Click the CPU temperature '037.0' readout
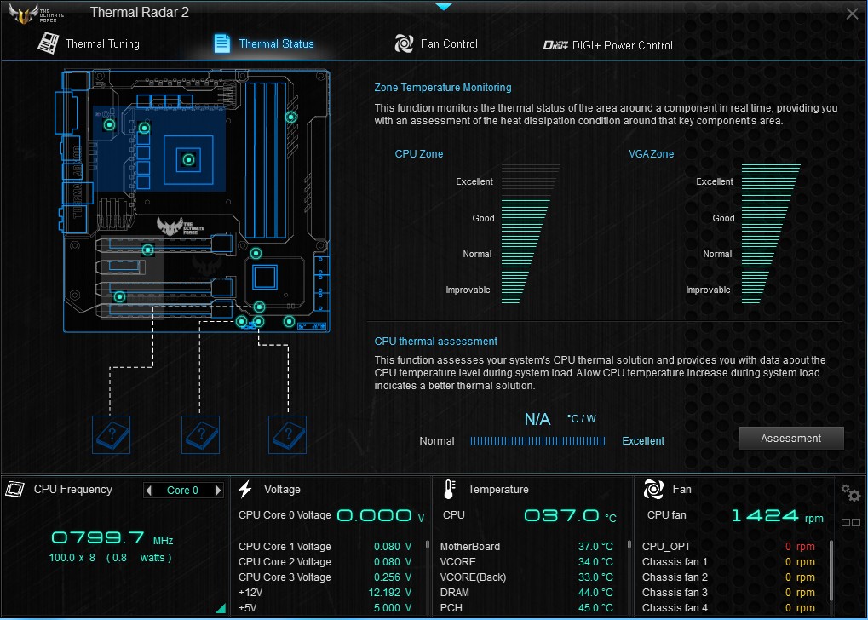This screenshot has height=620, width=868. pyautogui.click(x=562, y=516)
